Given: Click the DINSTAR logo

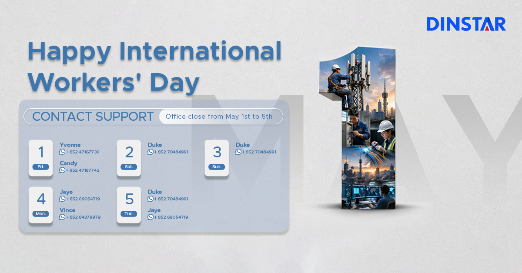Looking at the screenshot, I should click(x=466, y=23).
